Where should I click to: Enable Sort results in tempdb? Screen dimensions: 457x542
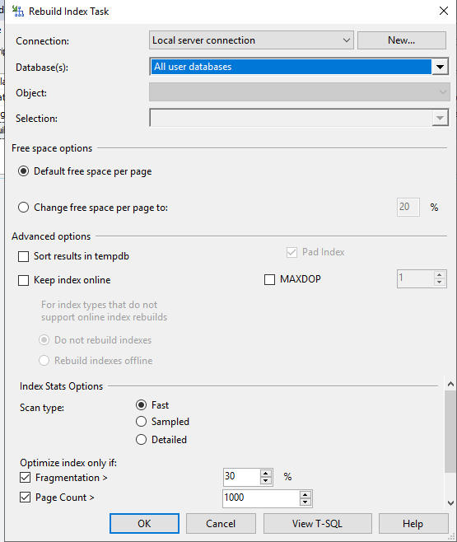pos(24,256)
